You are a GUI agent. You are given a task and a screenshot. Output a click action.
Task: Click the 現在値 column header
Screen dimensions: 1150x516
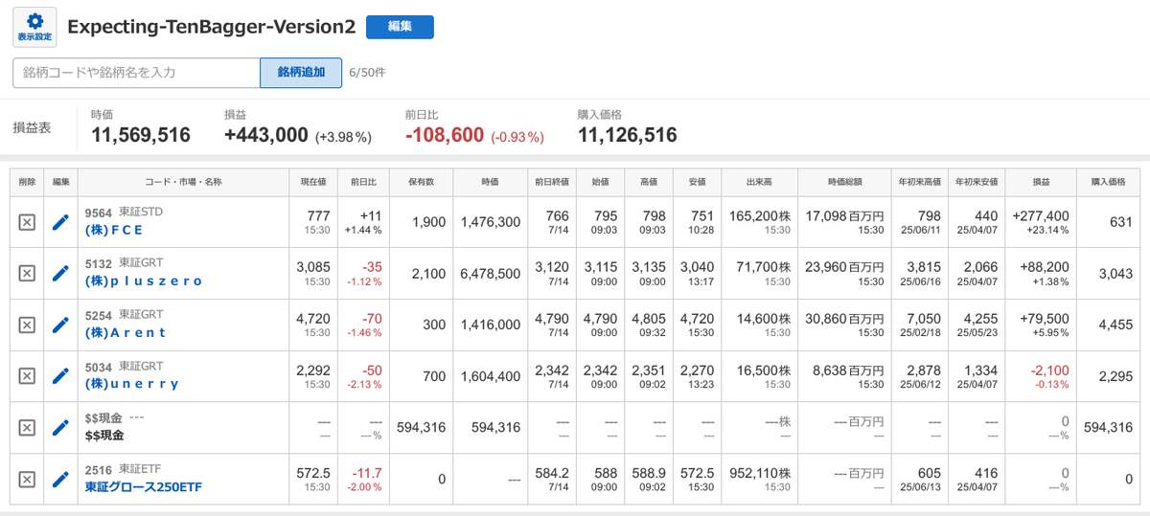pyautogui.click(x=313, y=182)
